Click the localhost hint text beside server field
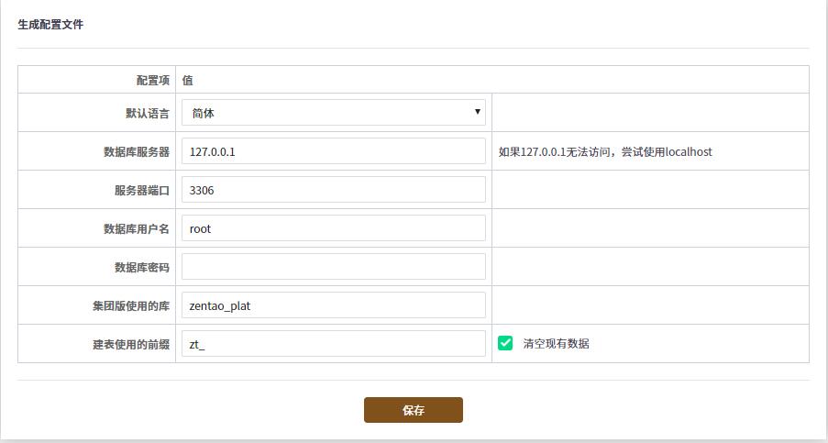 pyautogui.click(x=605, y=152)
